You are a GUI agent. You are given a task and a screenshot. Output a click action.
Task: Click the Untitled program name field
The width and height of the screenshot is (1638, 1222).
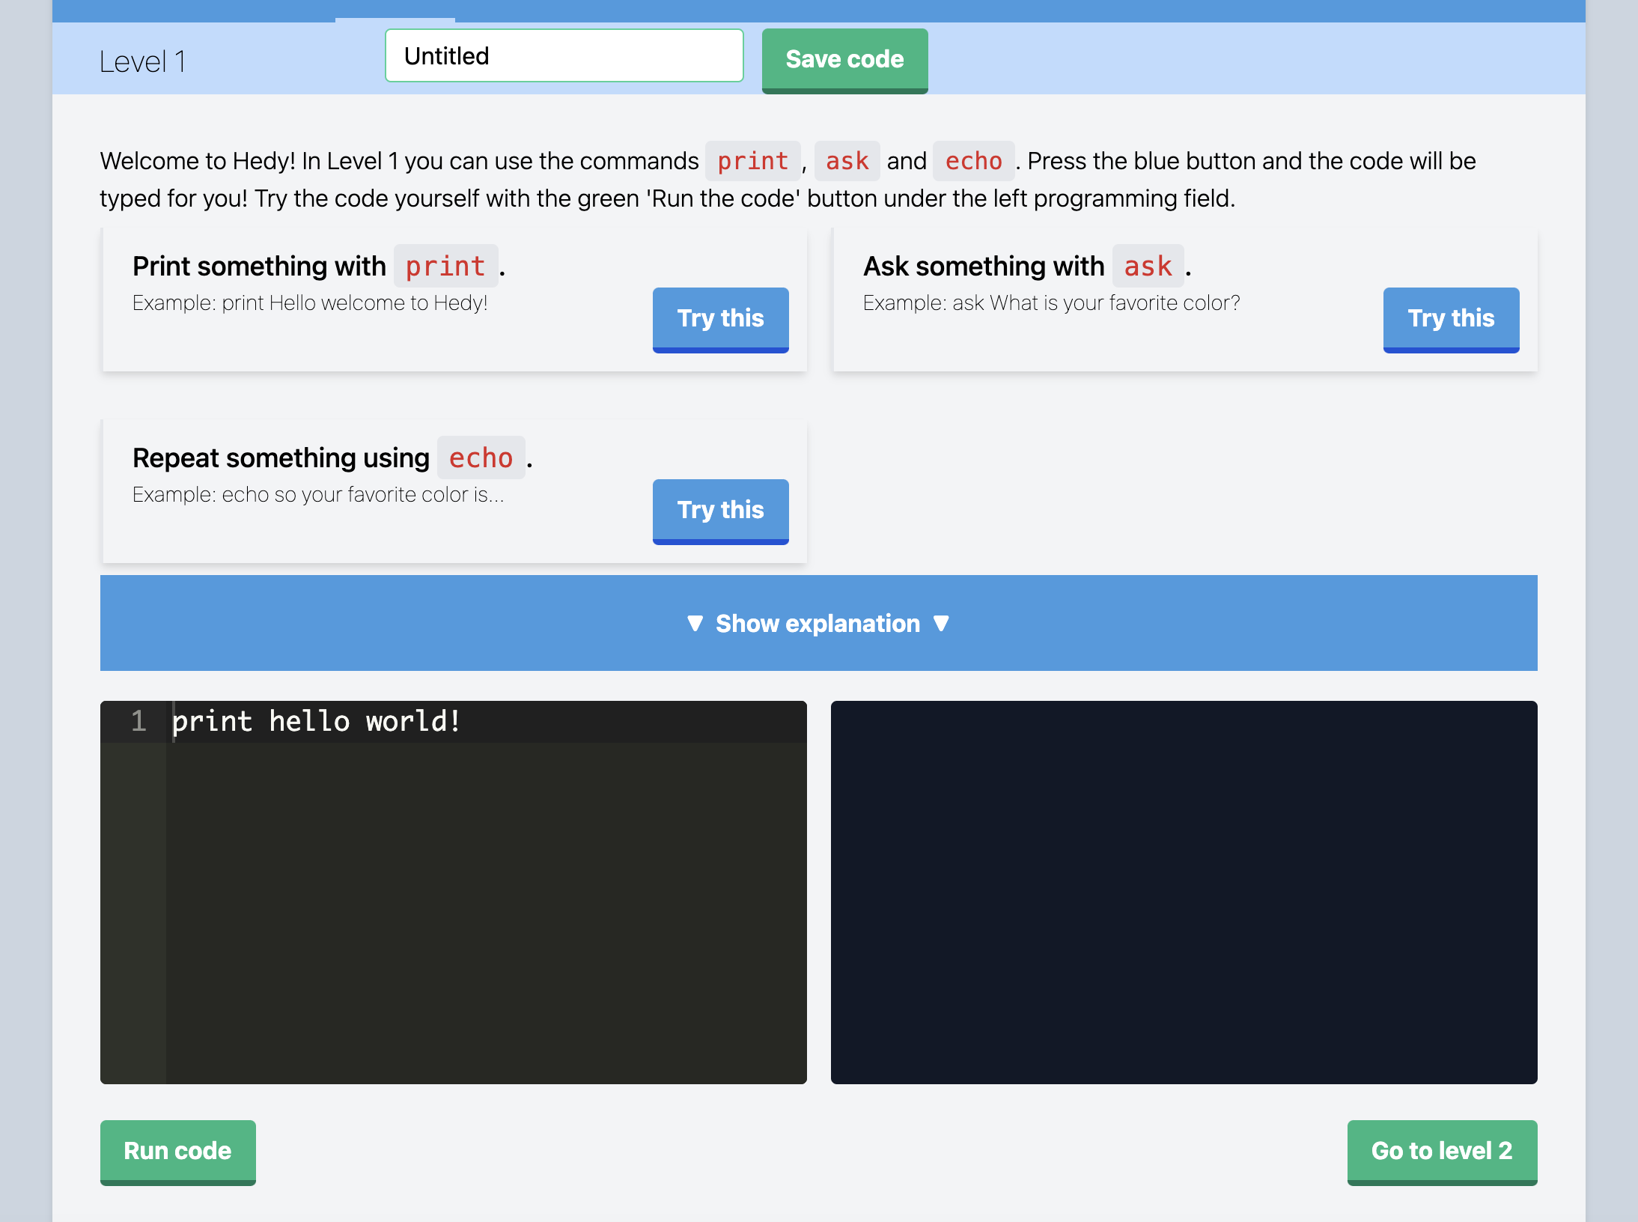pos(564,56)
